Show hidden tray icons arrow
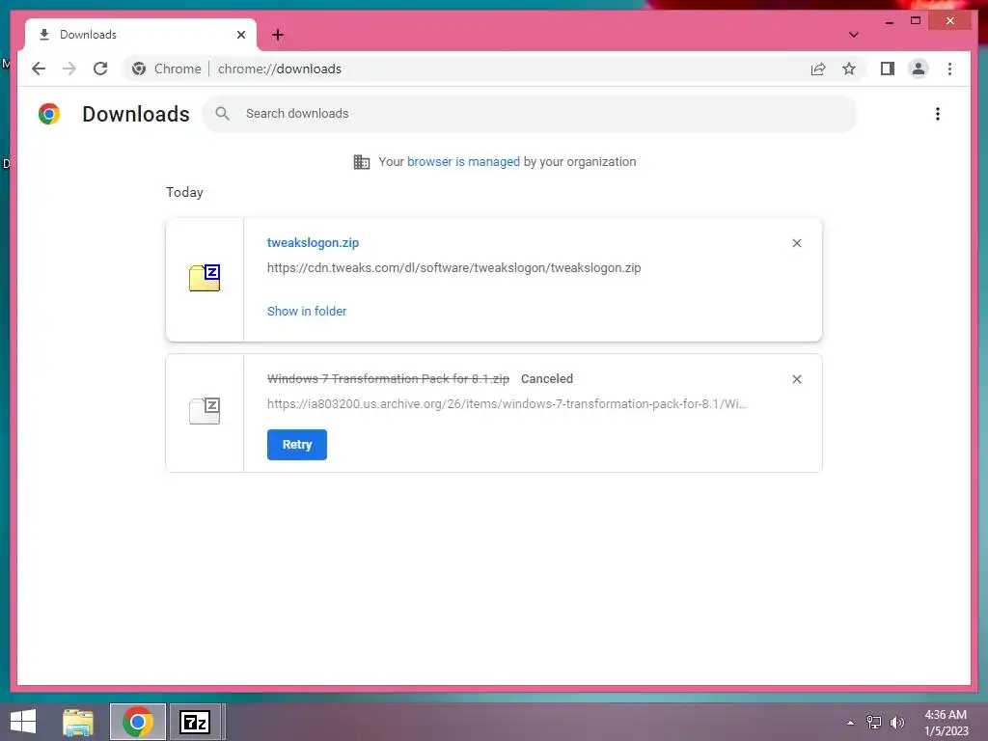Viewport: 988px width, 741px height. coord(851,723)
